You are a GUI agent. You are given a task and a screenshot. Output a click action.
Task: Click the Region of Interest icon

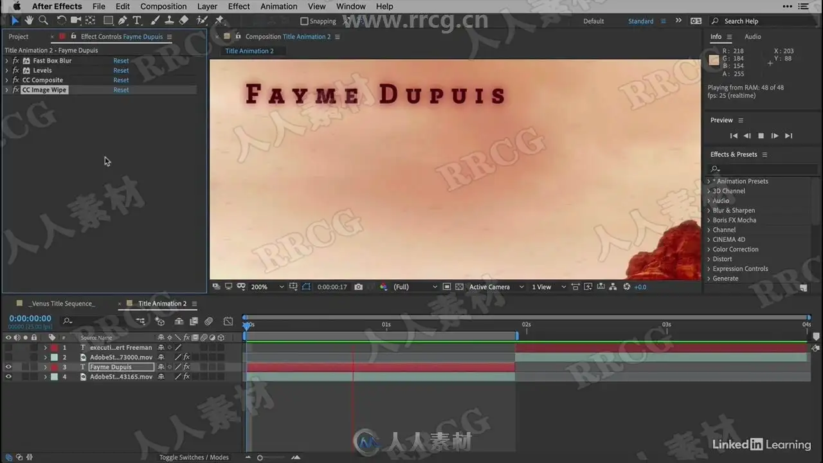click(447, 287)
